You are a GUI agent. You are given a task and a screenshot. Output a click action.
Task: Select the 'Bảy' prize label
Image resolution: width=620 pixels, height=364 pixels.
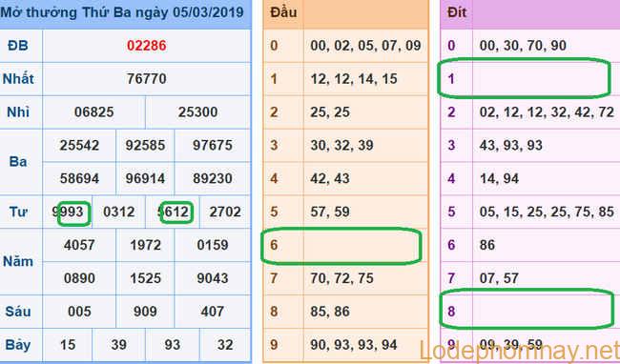(18, 345)
